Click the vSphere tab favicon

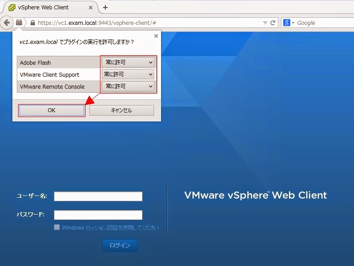pos(12,8)
